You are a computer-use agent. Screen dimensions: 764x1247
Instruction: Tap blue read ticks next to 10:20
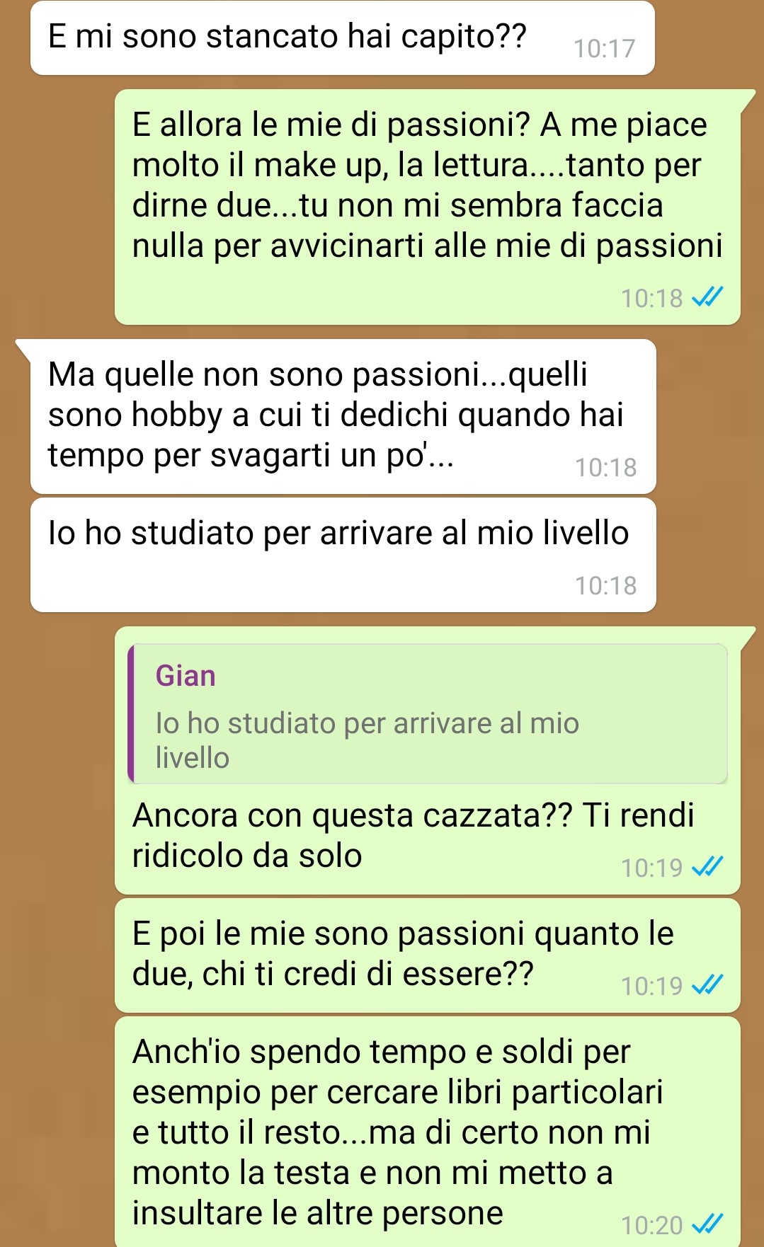tap(707, 1224)
